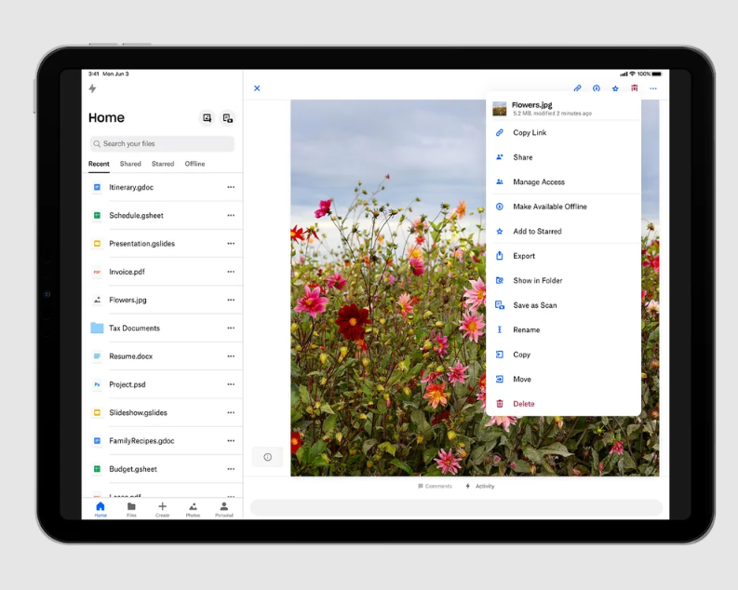Tap Create plus icon in bottom bar
Viewport: 738px width, 590px height.
click(x=162, y=508)
